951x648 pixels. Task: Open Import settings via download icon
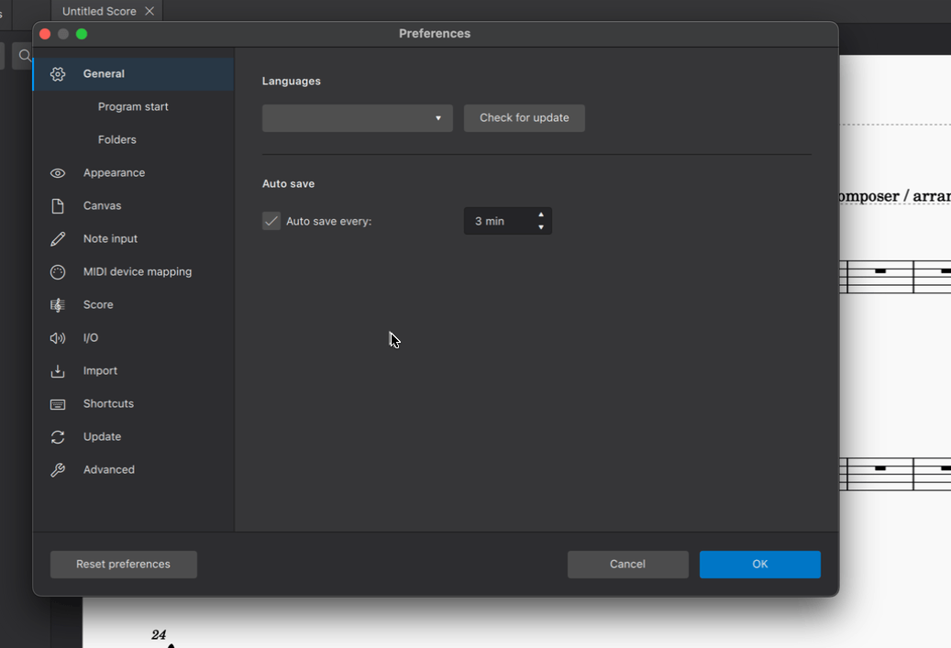[57, 370]
